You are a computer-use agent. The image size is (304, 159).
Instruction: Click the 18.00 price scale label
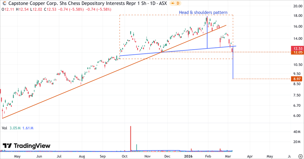[297, 16]
